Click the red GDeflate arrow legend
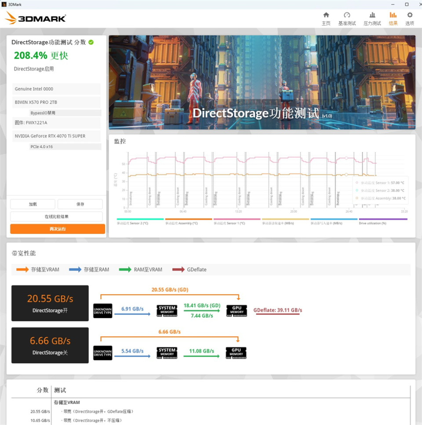The width and height of the screenshot is (422, 425). pyautogui.click(x=189, y=269)
